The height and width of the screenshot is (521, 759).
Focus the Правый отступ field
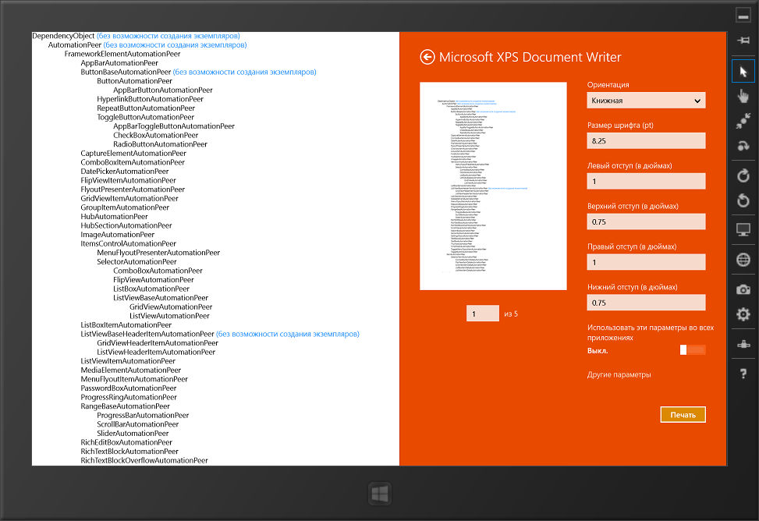coord(646,262)
